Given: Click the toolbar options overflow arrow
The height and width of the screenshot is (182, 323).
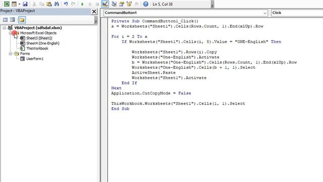Looking at the screenshot, I should (x=212, y=5).
